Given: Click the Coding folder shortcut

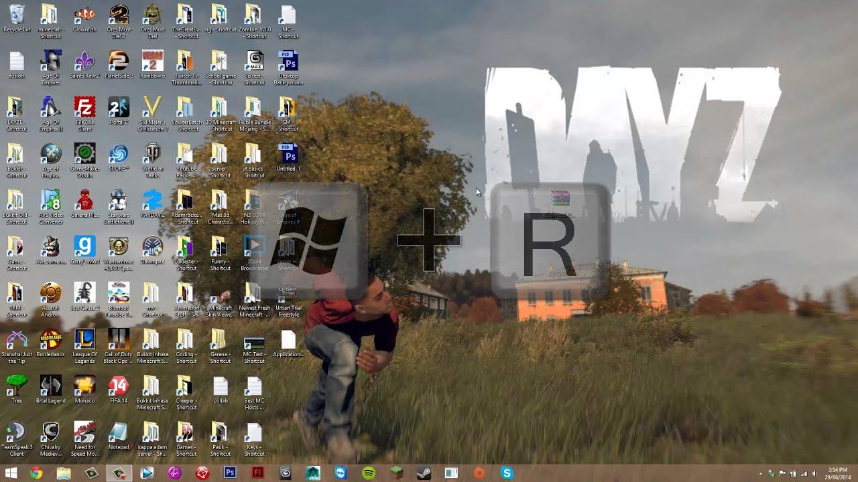Looking at the screenshot, I should (x=186, y=346).
